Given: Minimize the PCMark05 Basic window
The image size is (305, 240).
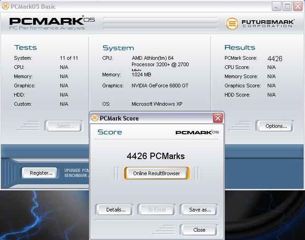Looking at the screenshot, I should [x=276, y=6].
